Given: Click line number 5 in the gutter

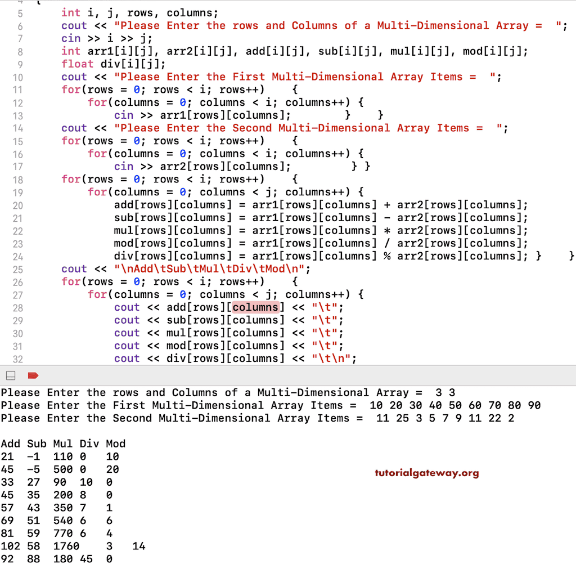Looking at the screenshot, I should 20,12.
